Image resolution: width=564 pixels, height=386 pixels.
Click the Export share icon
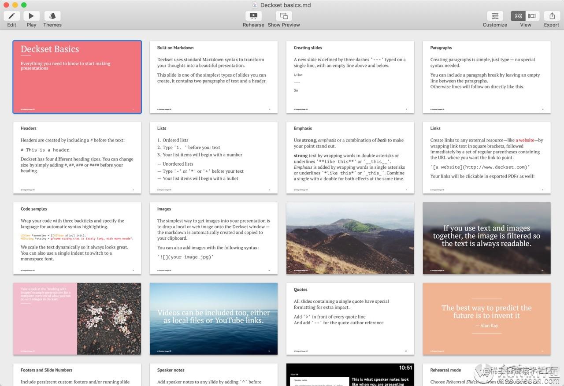[552, 16]
